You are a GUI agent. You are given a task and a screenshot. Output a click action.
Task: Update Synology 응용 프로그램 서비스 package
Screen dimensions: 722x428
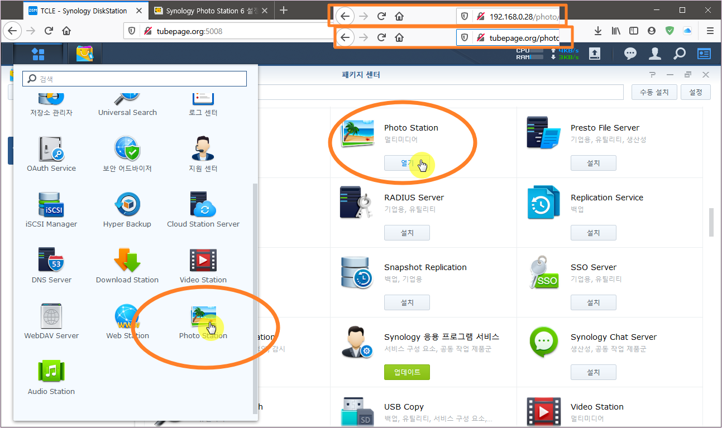click(x=407, y=372)
